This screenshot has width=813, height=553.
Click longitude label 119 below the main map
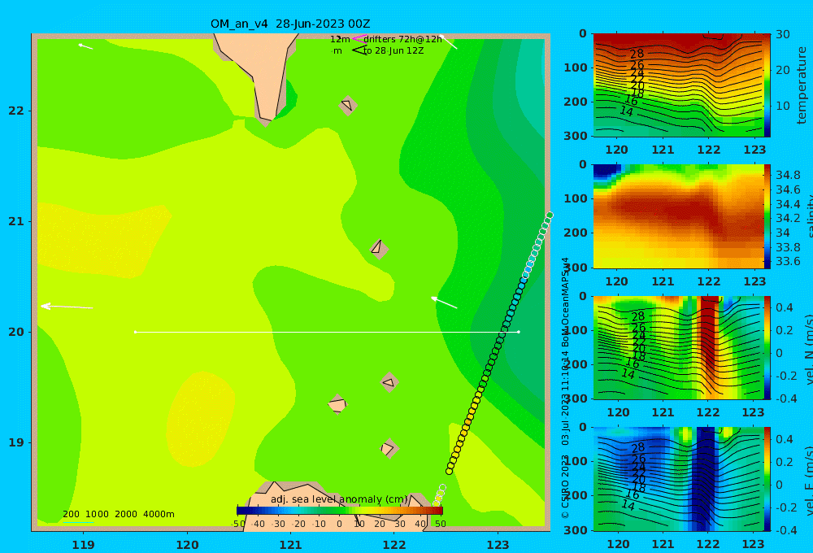coord(84,545)
